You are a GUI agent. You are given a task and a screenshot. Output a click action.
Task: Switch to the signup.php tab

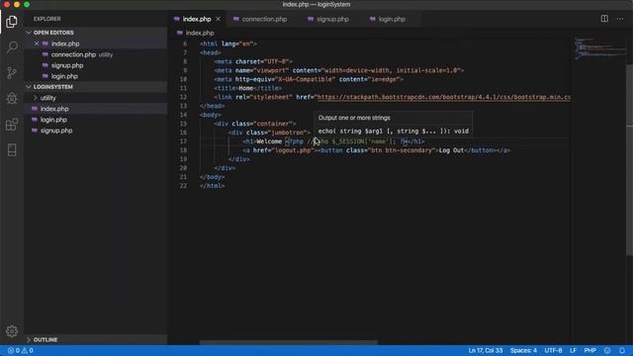coord(332,19)
